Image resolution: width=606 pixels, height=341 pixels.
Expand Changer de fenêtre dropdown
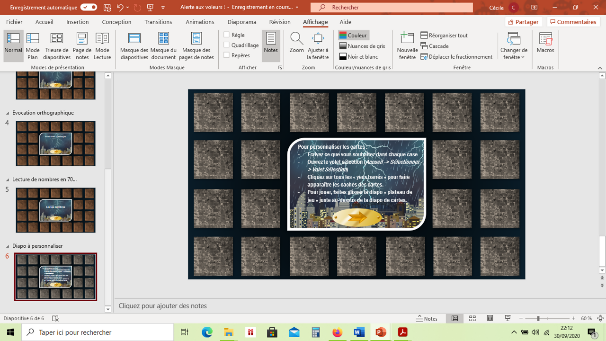point(514,46)
